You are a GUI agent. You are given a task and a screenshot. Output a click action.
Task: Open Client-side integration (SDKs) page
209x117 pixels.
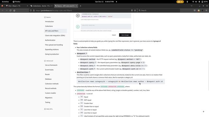[55, 35]
